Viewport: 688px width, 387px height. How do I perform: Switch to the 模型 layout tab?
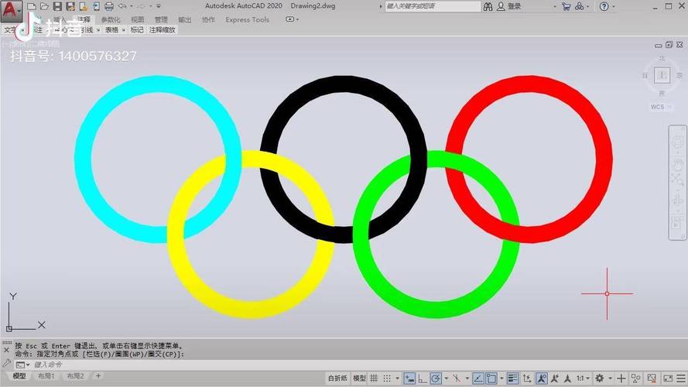19,376
